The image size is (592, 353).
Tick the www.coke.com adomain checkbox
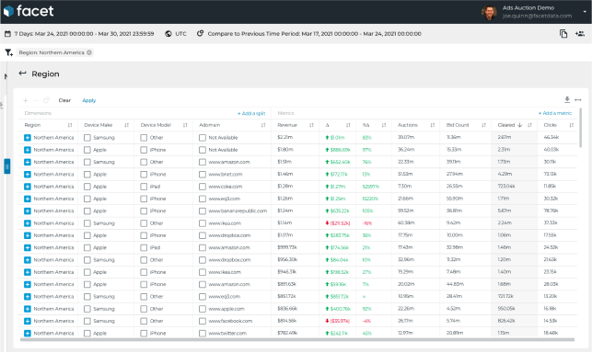point(203,187)
